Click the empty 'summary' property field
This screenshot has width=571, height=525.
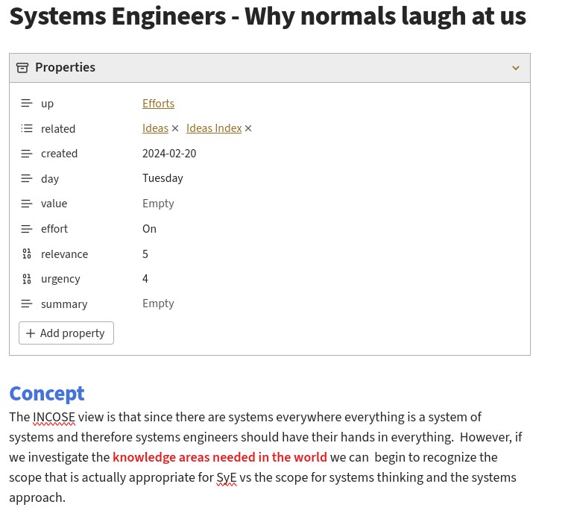[x=158, y=304]
